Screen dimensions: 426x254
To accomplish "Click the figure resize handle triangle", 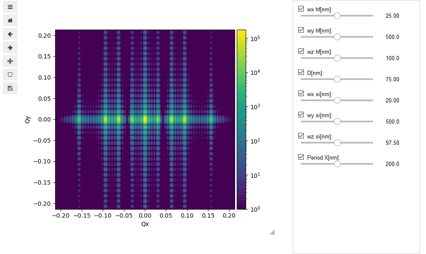I will click(x=272, y=232).
